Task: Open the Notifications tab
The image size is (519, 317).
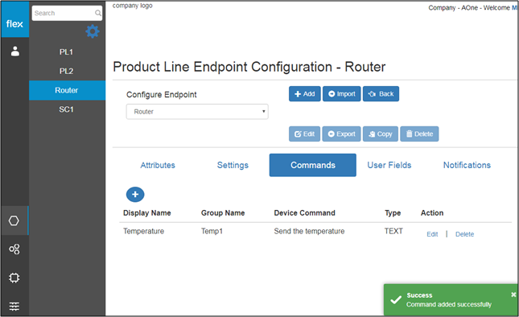Action: click(x=467, y=165)
